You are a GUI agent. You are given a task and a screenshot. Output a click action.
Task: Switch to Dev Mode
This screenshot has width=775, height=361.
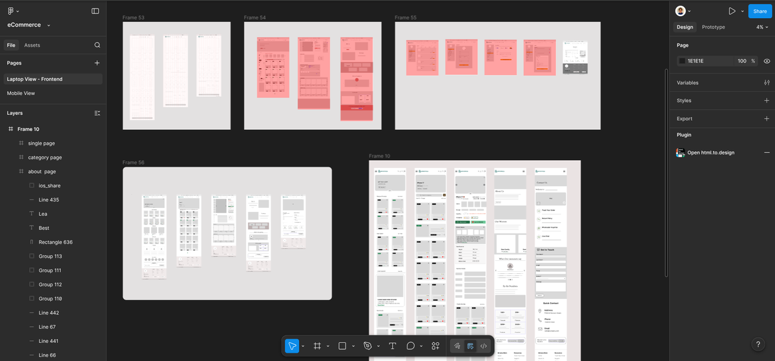[484, 346]
